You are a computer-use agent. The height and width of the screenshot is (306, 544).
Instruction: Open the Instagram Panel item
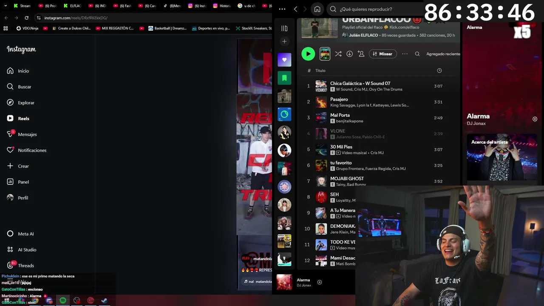pyautogui.click(x=18, y=182)
